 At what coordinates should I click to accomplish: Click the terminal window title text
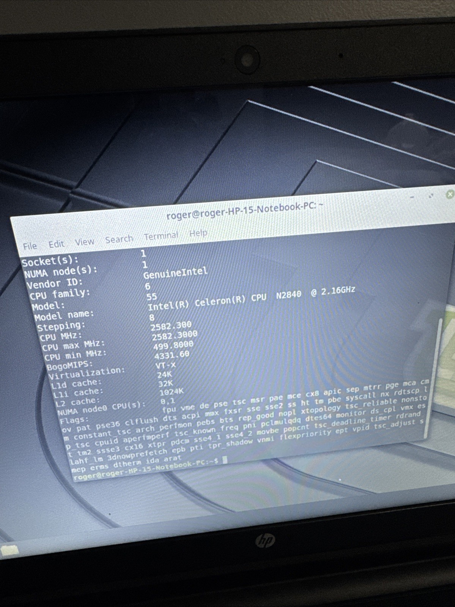tap(245, 210)
